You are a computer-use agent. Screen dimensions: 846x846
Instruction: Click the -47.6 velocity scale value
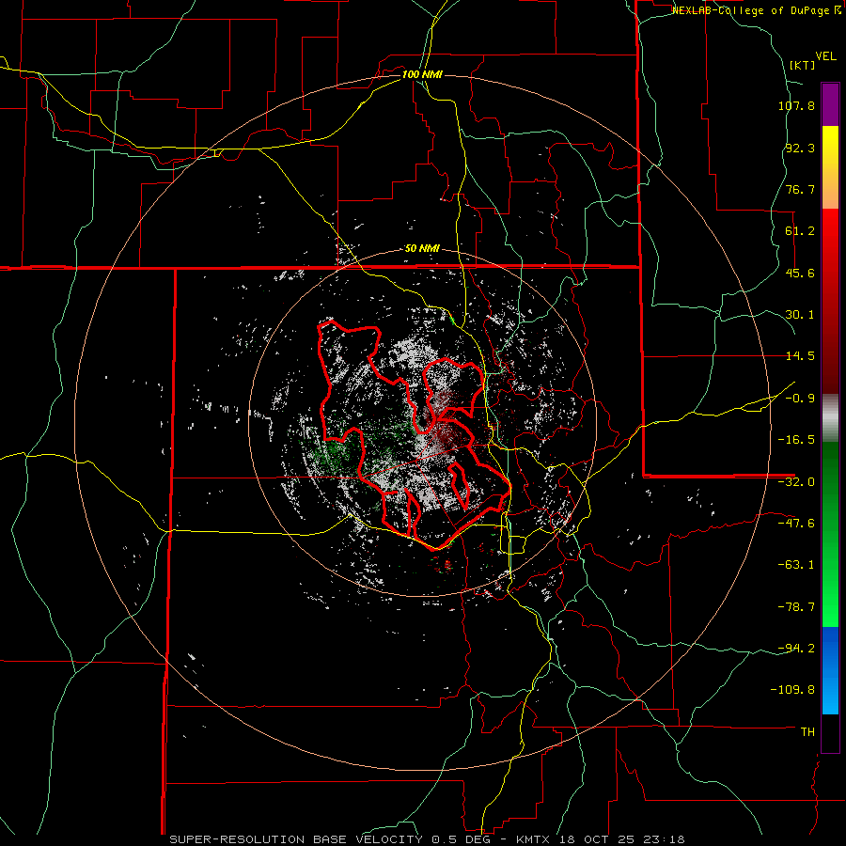796,524
